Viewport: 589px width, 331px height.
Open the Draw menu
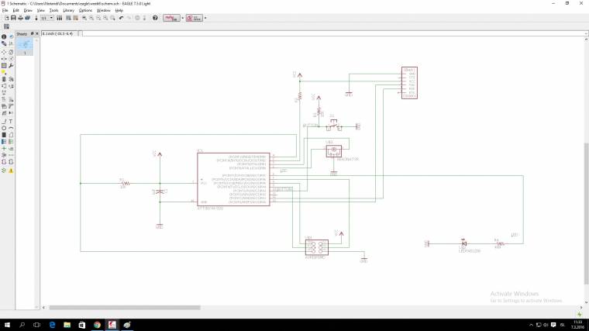(28, 11)
